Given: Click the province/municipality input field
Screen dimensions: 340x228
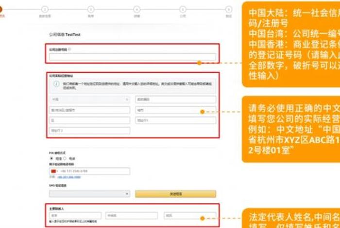Looking at the screenshot, I should point(89,110).
